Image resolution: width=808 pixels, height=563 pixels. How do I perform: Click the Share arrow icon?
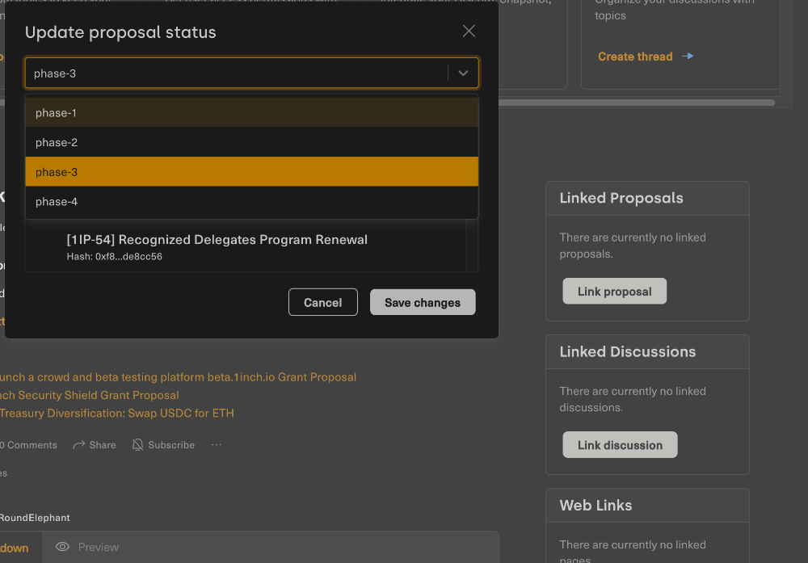tap(79, 445)
